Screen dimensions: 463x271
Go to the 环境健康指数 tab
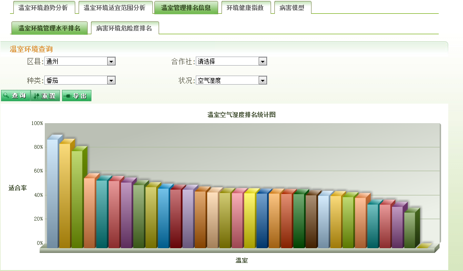(245, 8)
